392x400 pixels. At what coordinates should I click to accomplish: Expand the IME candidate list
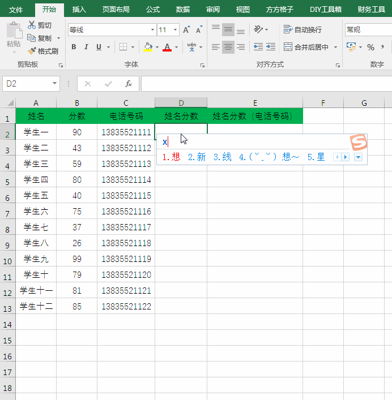pyautogui.click(x=358, y=157)
